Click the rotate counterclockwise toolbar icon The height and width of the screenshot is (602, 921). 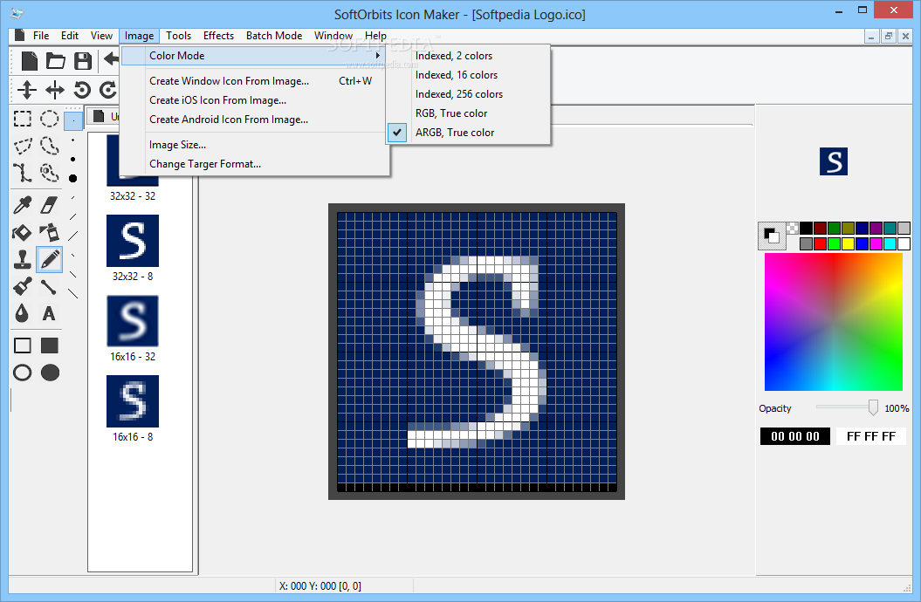tap(81, 89)
